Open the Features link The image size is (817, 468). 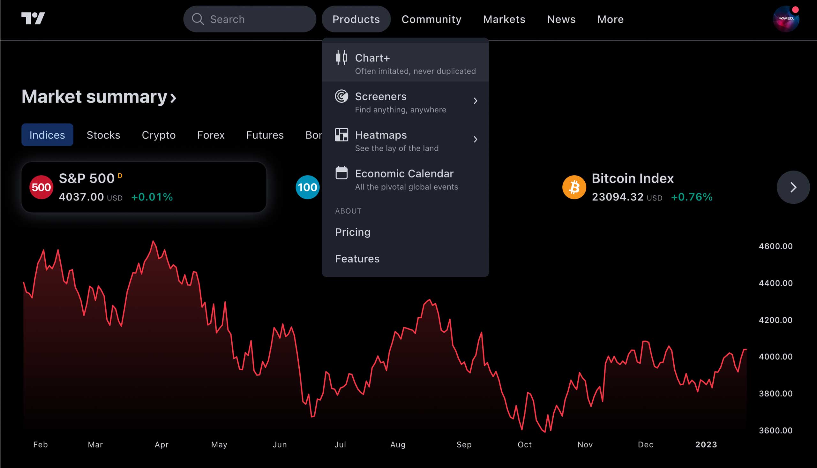(x=357, y=259)
